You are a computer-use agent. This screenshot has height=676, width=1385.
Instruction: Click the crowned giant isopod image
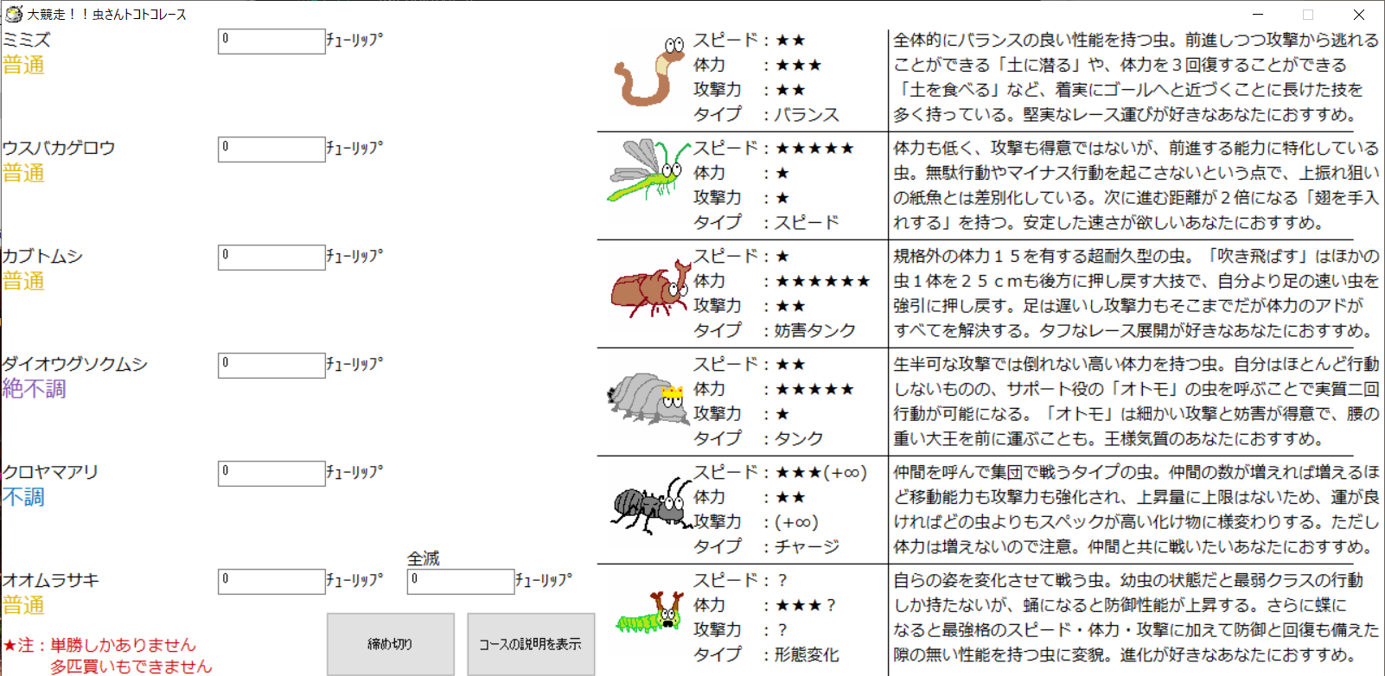tap(645, 398)
